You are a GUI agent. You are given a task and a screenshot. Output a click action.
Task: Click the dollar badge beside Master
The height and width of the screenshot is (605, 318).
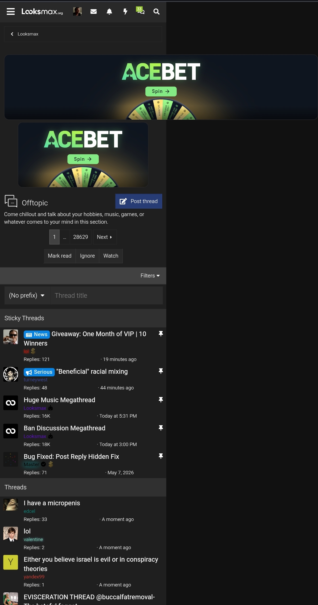51,464
